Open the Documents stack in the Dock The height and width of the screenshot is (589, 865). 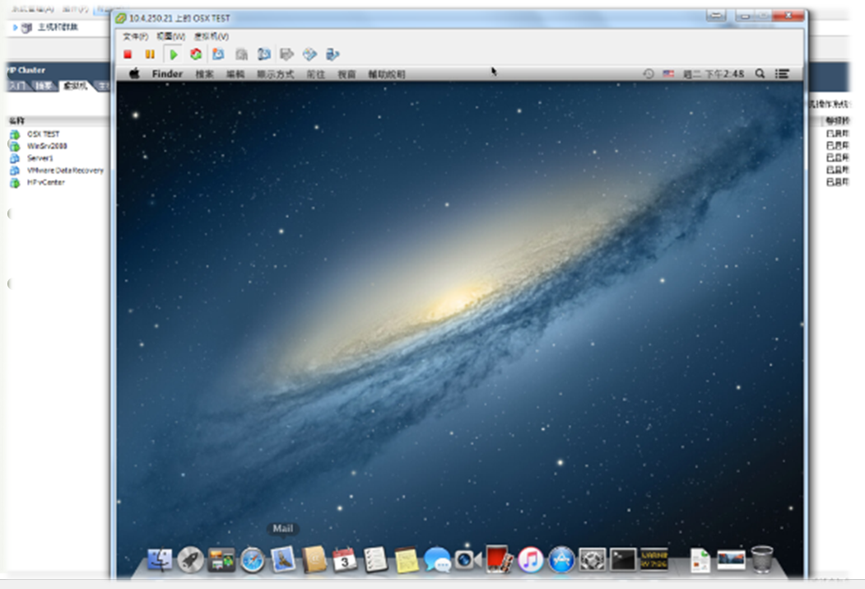pyautogui.click(x=700, y=559)
